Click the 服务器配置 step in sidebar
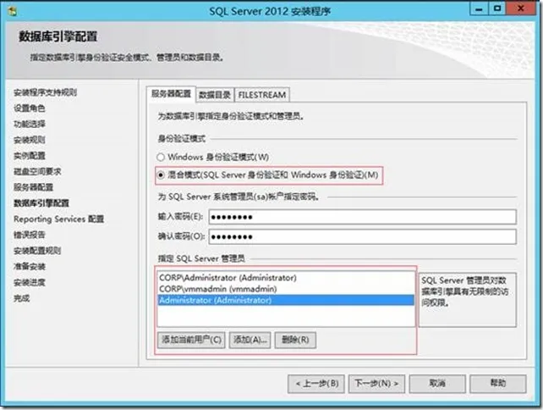Image resolution: width=543 pixels, height=410 pixels. click(x=33, y=188)
